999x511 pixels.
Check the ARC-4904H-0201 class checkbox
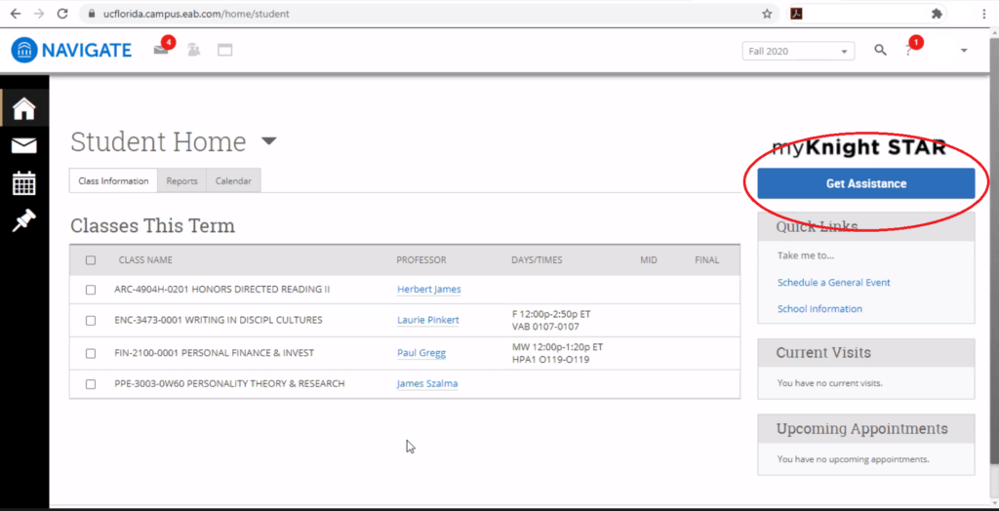91,290
